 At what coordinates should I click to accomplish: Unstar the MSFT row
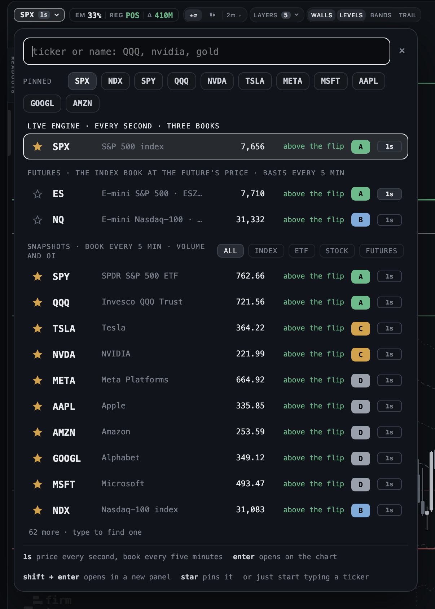tap(38, 484)
